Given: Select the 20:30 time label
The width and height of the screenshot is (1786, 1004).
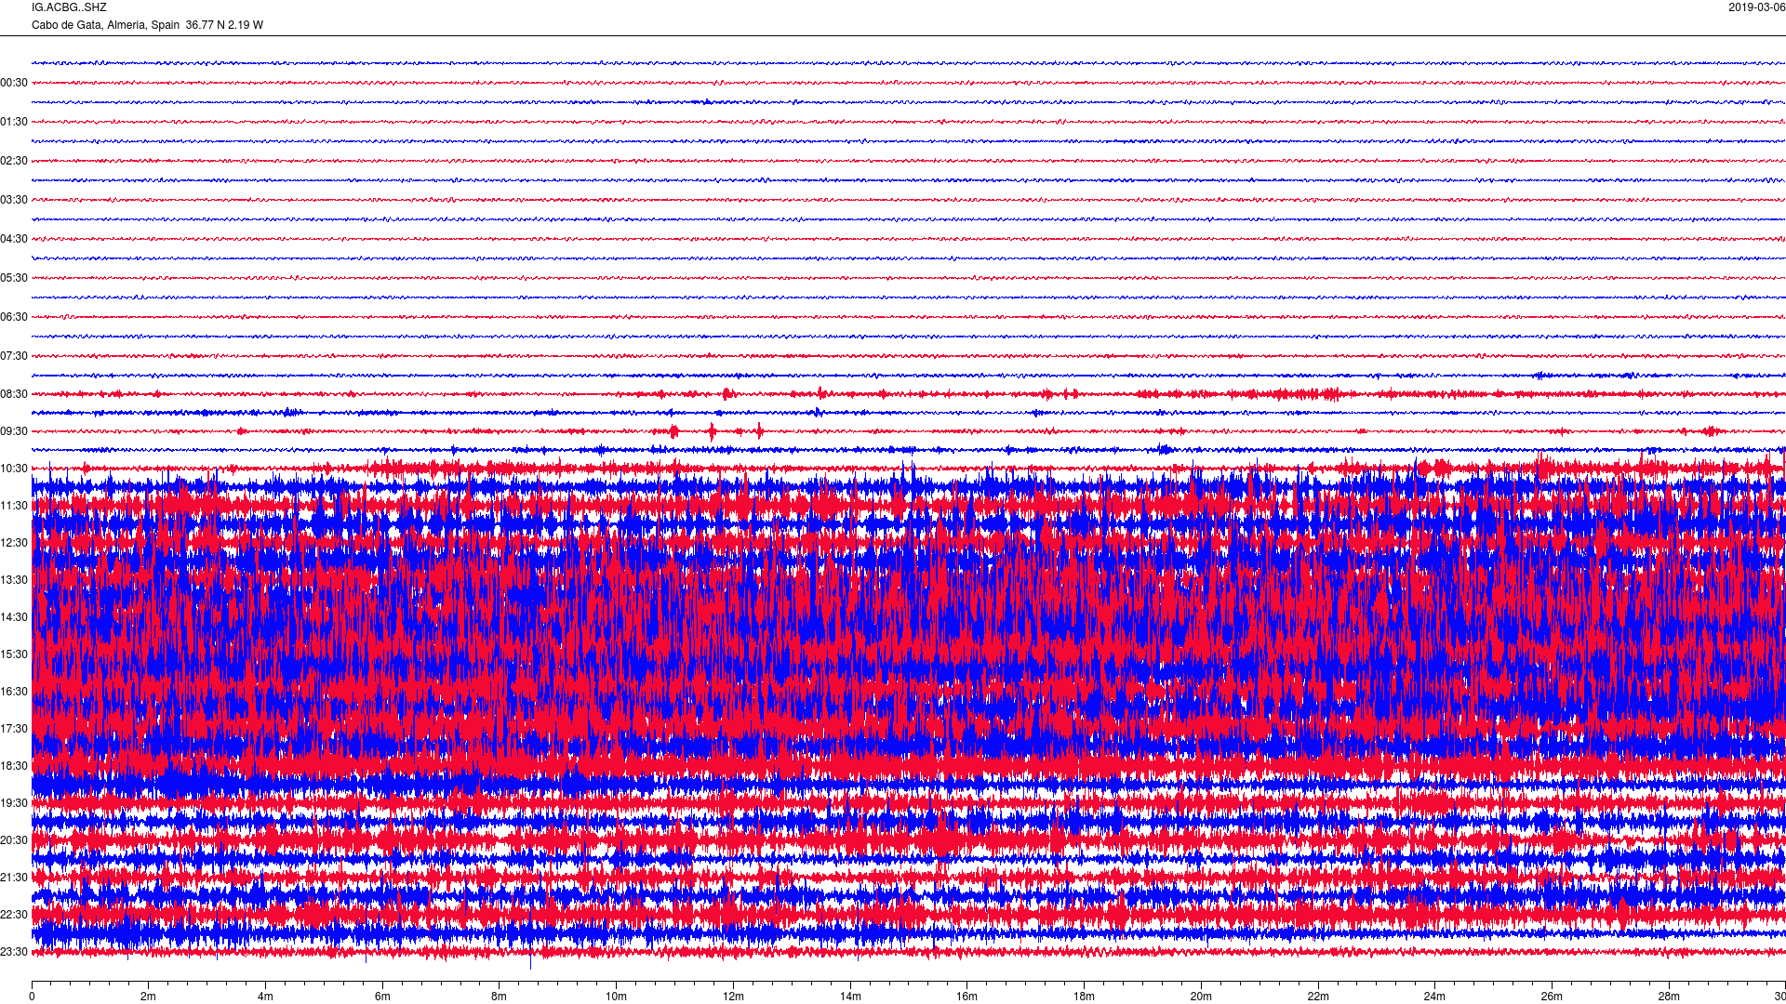Looking at the screenshot, I should 14,840.
